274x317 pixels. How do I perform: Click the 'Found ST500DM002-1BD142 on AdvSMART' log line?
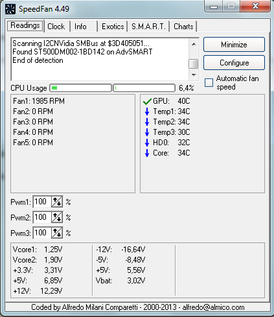(82, 52)
